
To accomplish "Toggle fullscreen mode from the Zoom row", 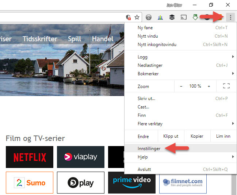I will point(226,86).
